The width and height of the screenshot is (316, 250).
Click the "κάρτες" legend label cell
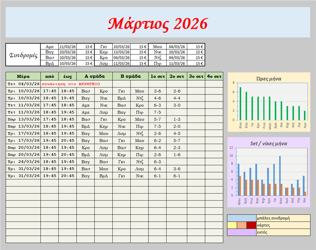tap(283, 225)
